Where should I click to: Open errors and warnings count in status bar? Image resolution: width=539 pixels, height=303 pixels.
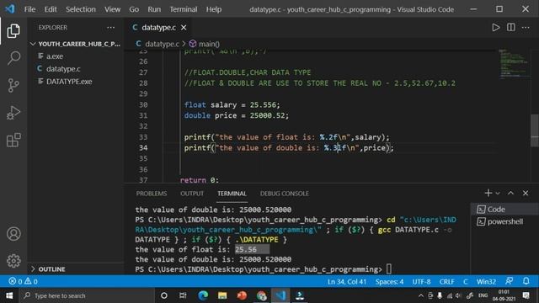click(23, 281)
